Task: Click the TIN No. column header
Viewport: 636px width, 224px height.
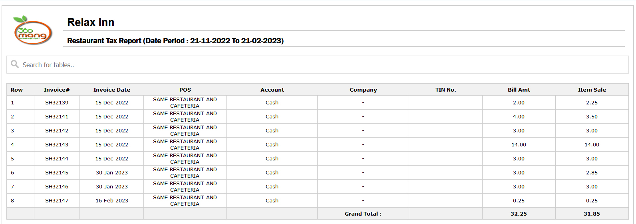Action: click(445, 90)
